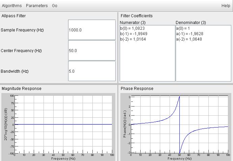Click the magnitude response plot area
This screenshot has width=233, height=161.
pyautogui.click(x=63, y=124)
